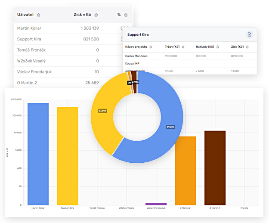269x223 pixels.
Task: Click the yellow Support Kira bar
Action: pyautogui.click(x=68, y=156)
